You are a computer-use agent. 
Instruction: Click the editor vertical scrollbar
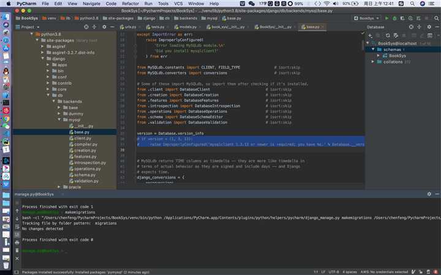(x=363, y=45)
